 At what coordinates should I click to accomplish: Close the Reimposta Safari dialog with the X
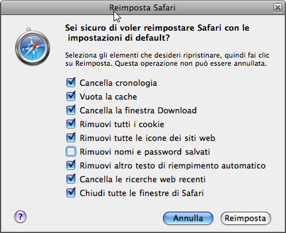coord(278,8)
